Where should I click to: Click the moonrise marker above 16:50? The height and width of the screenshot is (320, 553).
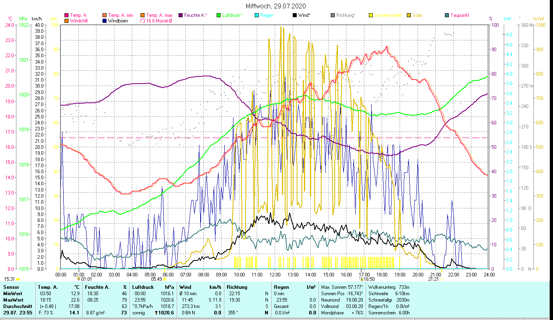pos(361,279)
